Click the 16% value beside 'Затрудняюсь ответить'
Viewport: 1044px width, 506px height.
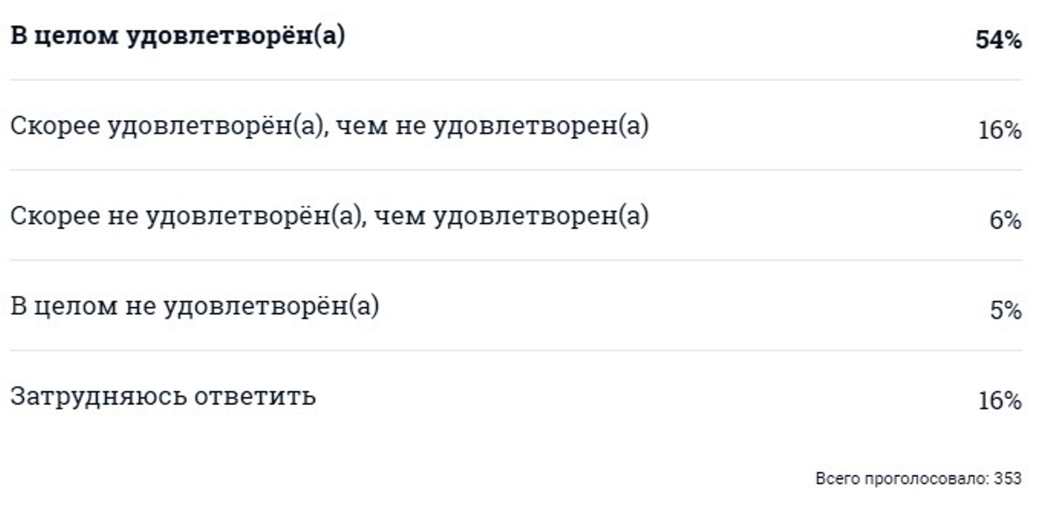tap(1000, 401)
